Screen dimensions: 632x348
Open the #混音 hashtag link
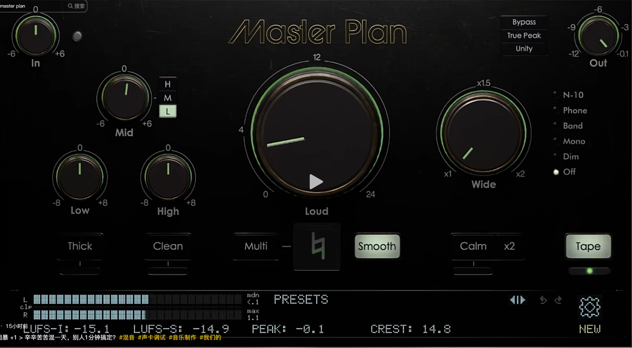click(x=127, y=337)
